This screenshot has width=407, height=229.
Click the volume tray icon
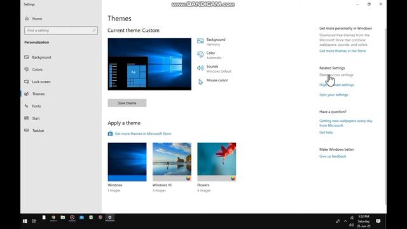pos(352,225)
